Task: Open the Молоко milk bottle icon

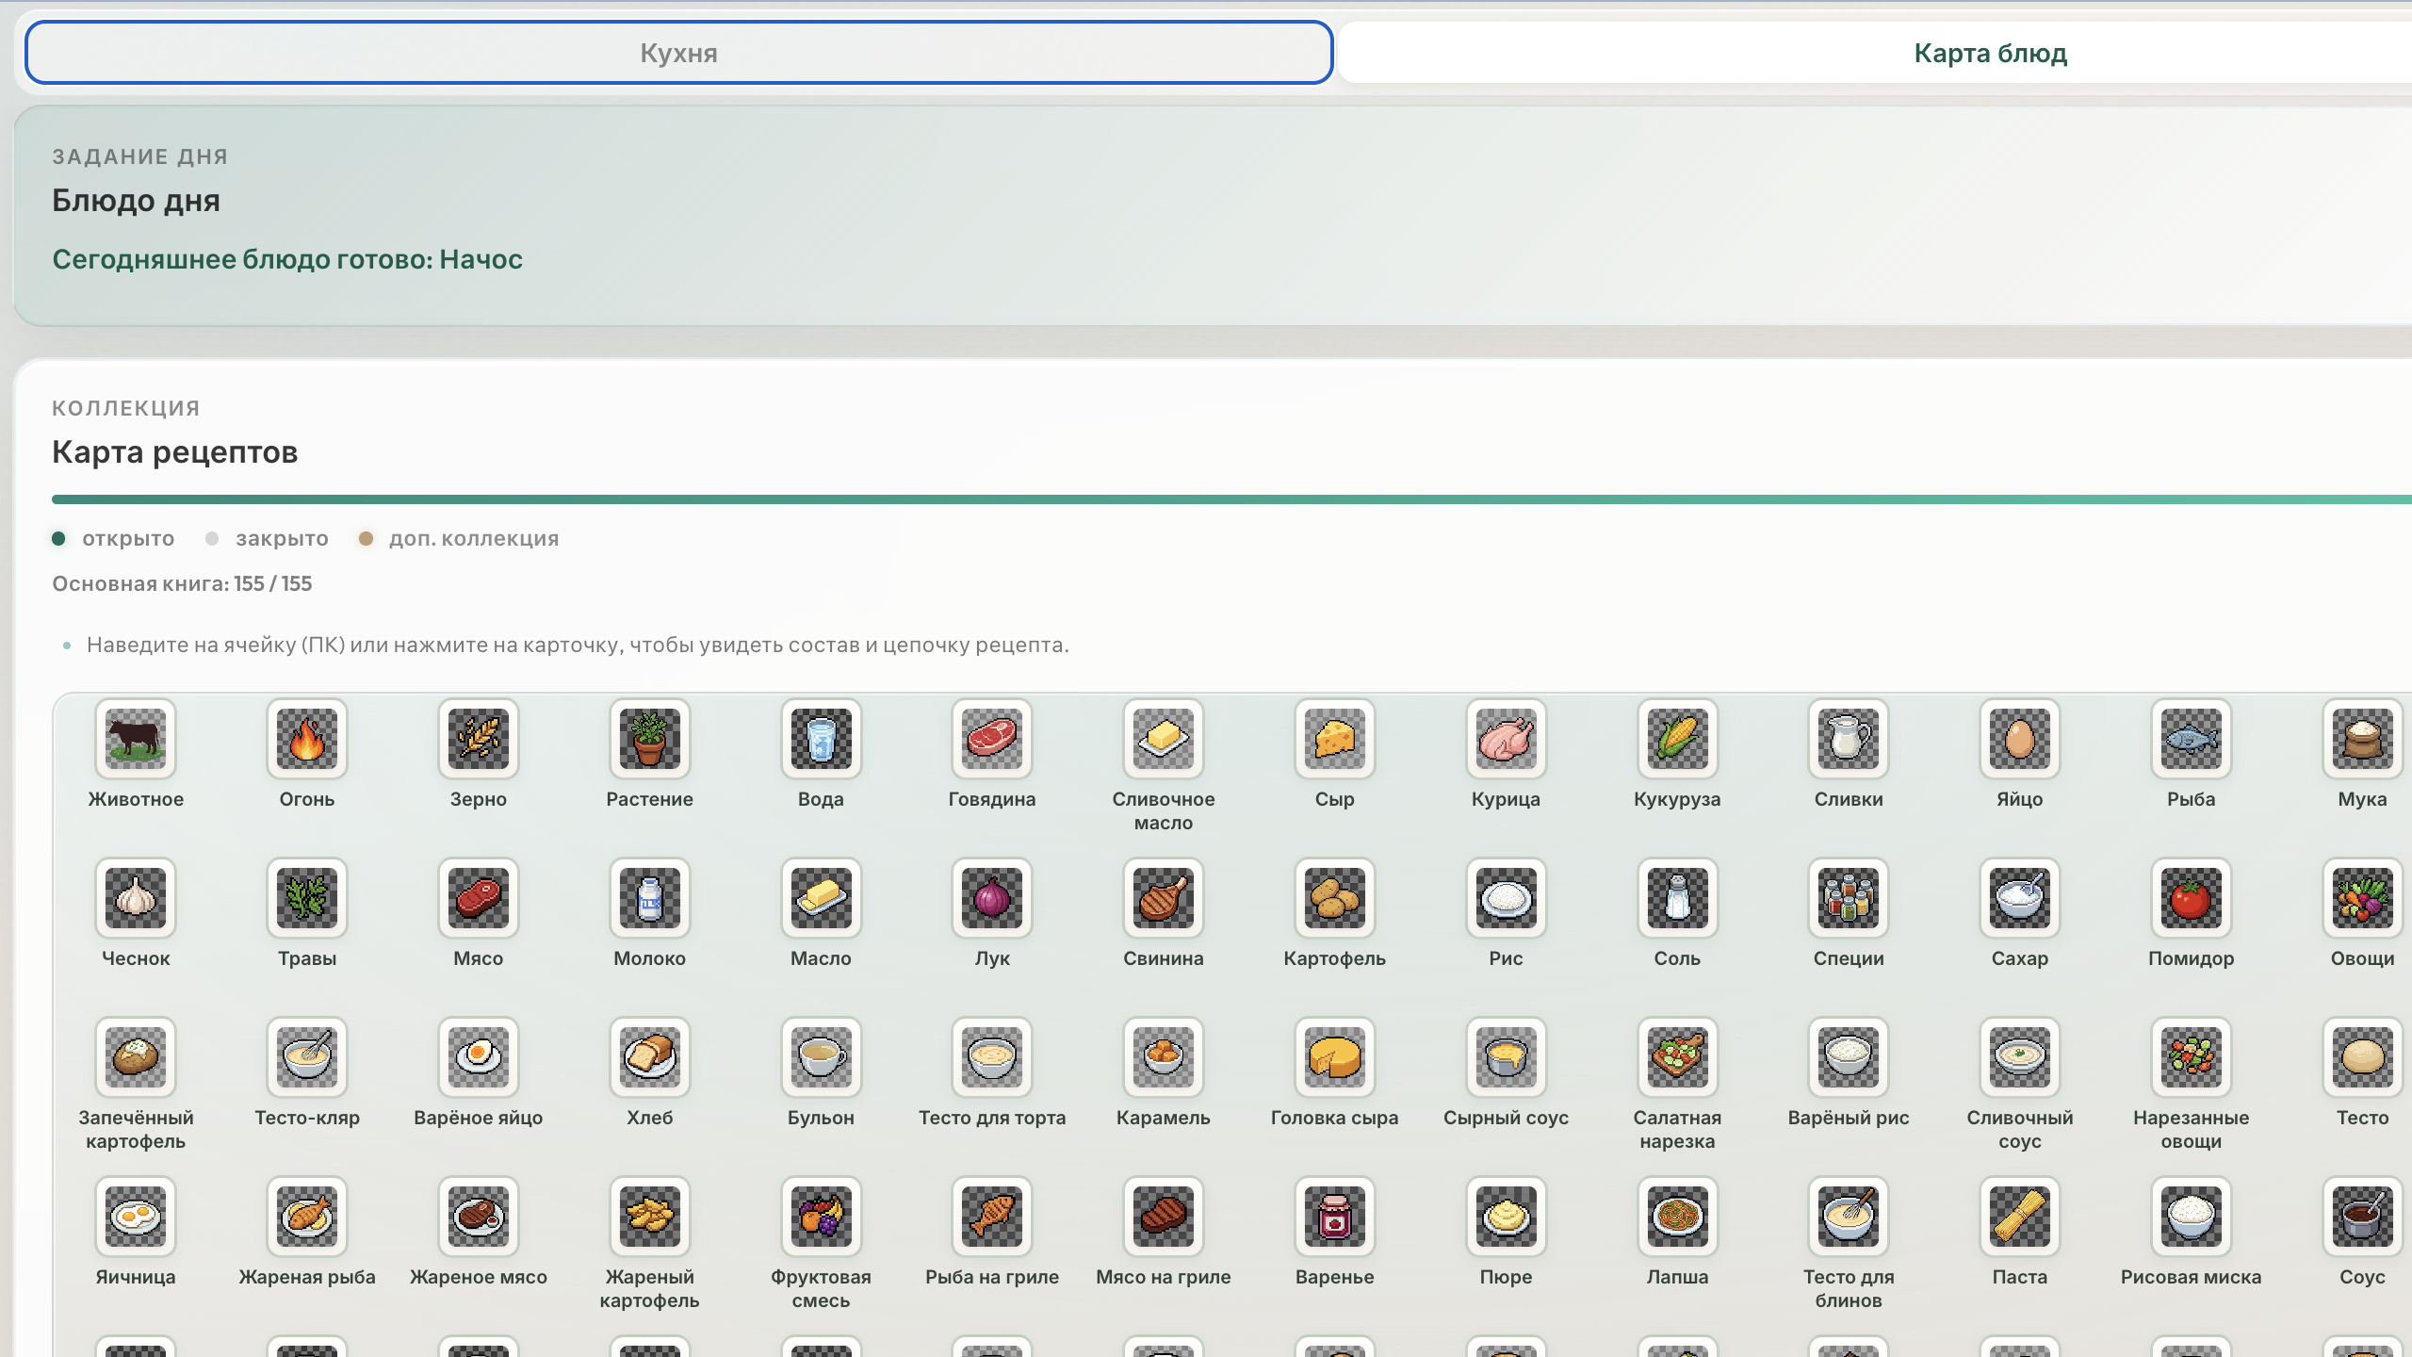Action: [x=650, y=898]
